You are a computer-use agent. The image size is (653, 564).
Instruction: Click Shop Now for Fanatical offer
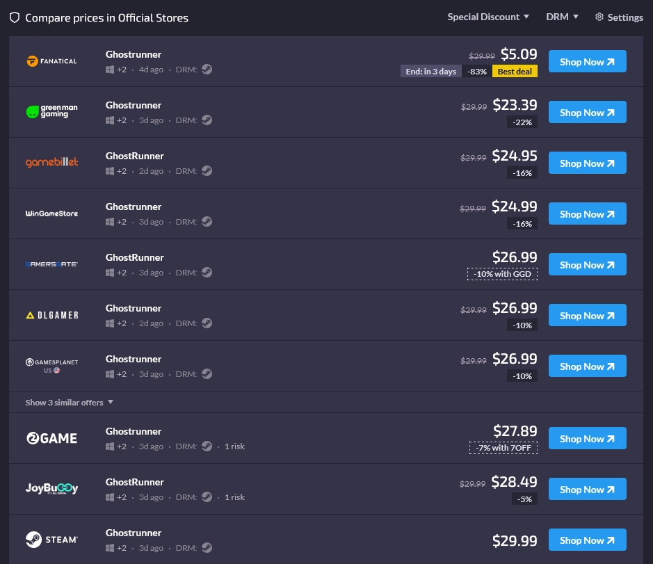coord(587,61)
